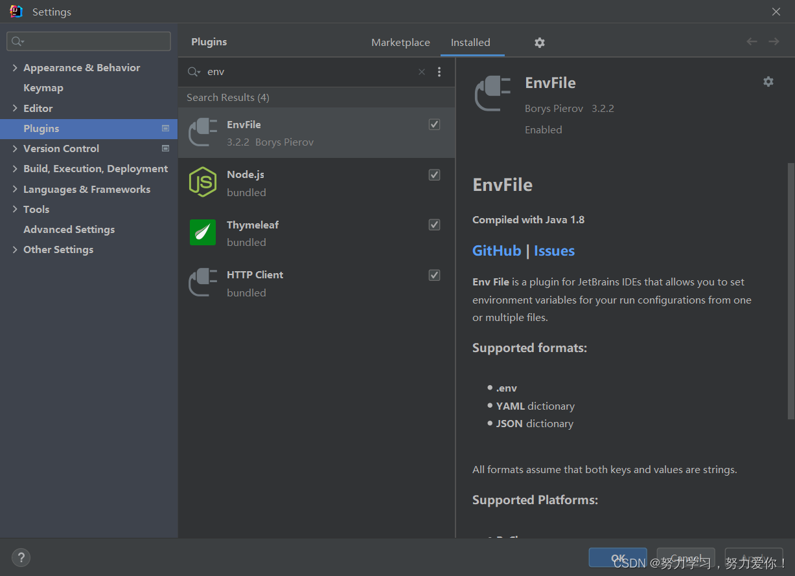Click the 'Supported Platforms:' heading
Image resolution: width=795 pixels, height=576 pixels.
pos(535,500)
